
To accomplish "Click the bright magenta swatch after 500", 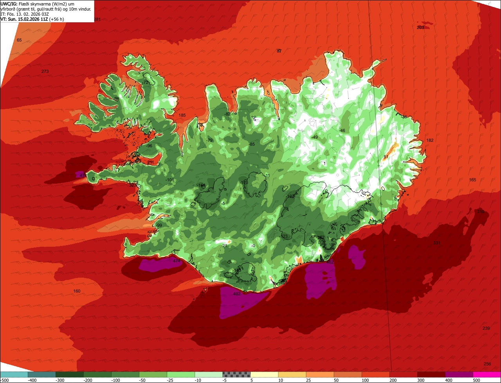I will [487, 374].
